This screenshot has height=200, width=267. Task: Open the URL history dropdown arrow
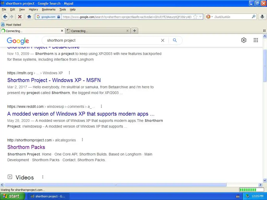[x=201, y=17]
